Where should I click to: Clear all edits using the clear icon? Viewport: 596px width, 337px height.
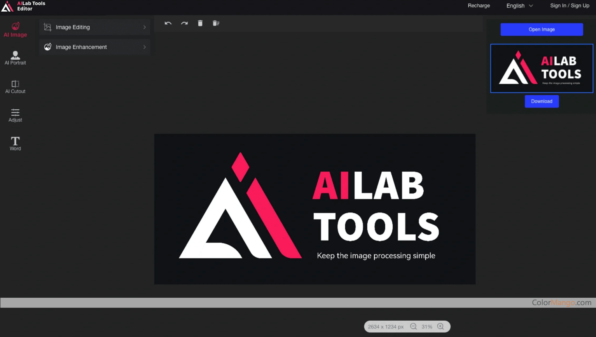[216, 23]
